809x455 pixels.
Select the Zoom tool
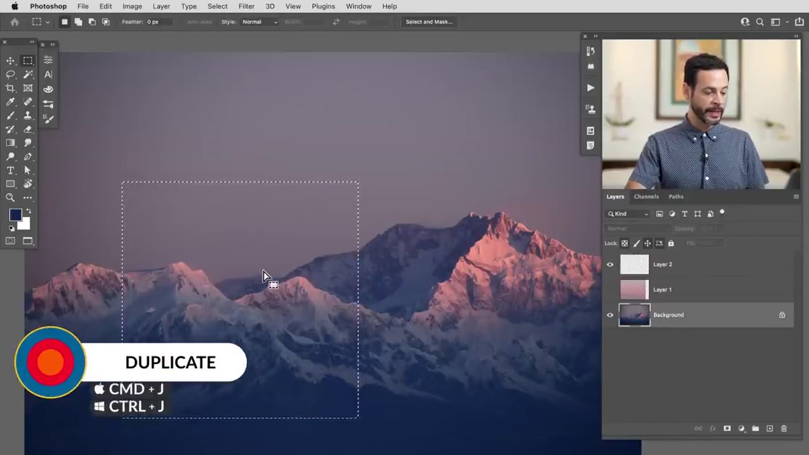[x=10, y=198]
